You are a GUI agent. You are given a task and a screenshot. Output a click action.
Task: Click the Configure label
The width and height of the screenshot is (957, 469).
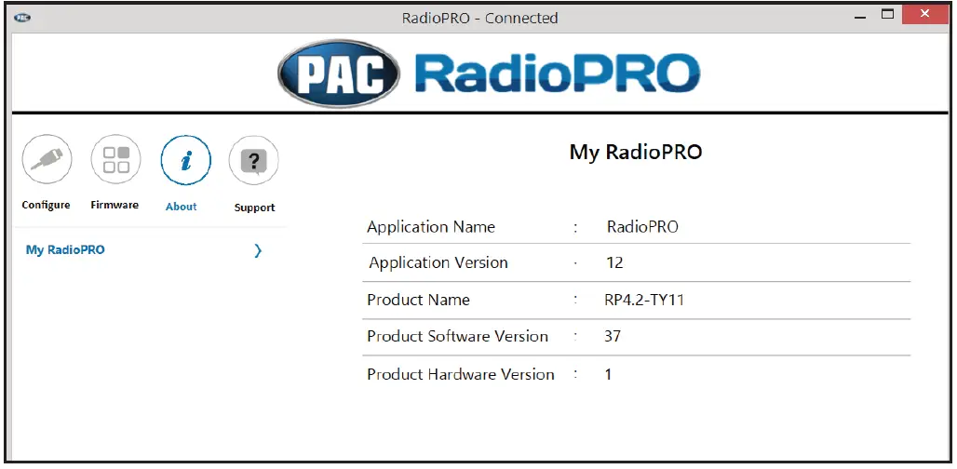point(46,205)
